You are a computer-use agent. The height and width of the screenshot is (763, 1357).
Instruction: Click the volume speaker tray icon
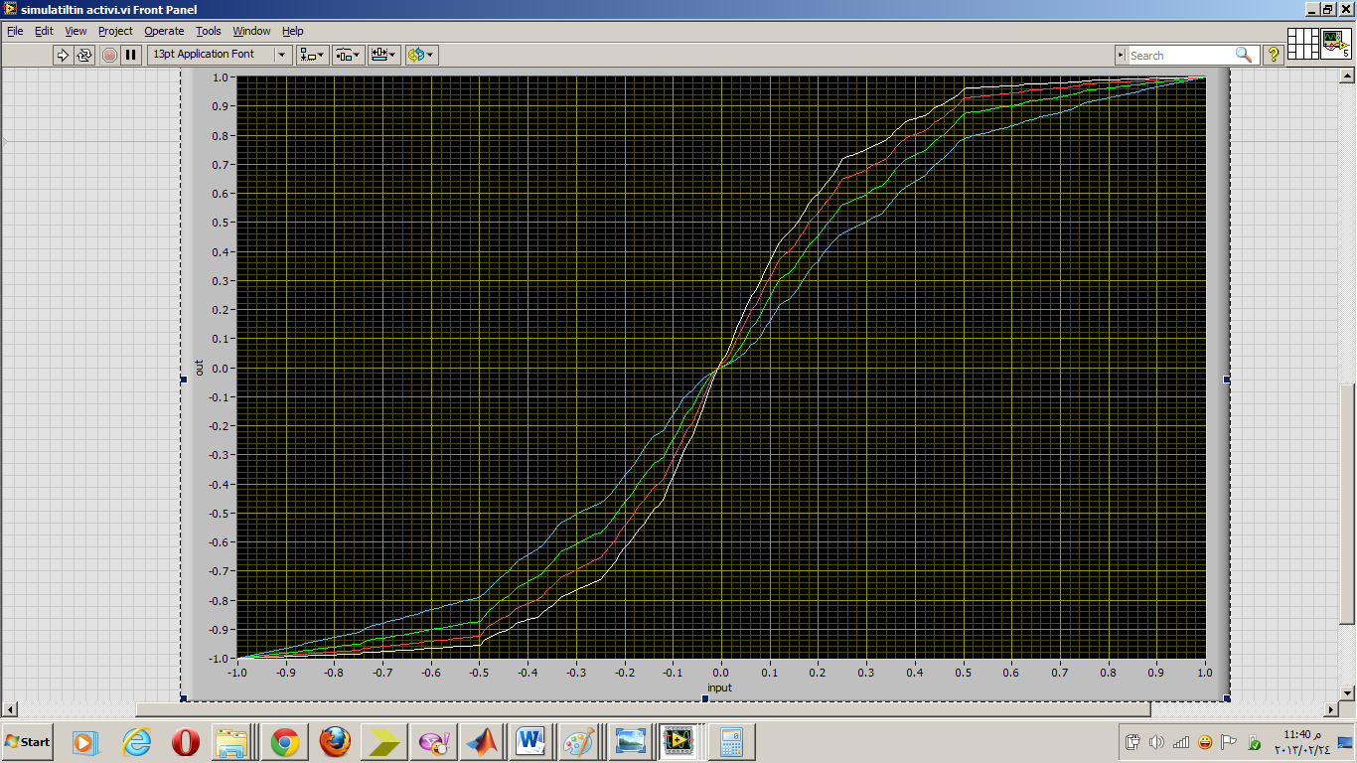1156,742
